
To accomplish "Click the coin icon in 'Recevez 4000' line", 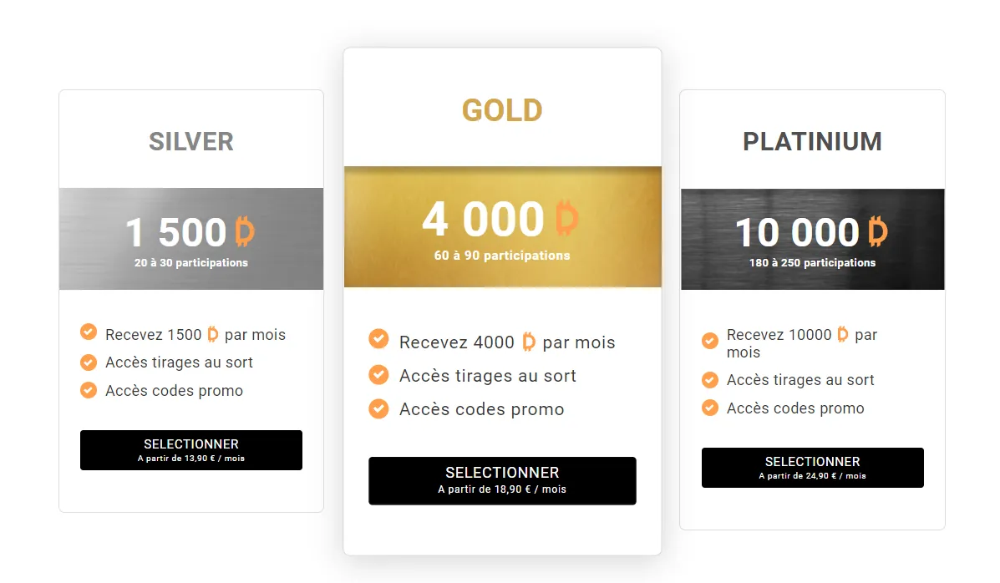I will pyautogui.click(x=529, y=342).
